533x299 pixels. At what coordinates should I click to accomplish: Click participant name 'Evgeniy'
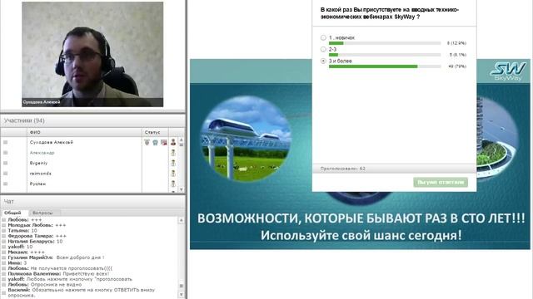coord(39,163)
